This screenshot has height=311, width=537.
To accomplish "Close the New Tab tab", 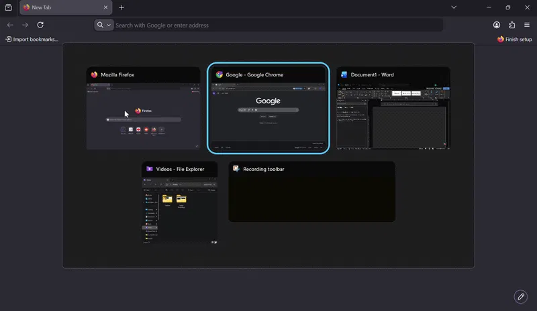I will pos(105,7).
